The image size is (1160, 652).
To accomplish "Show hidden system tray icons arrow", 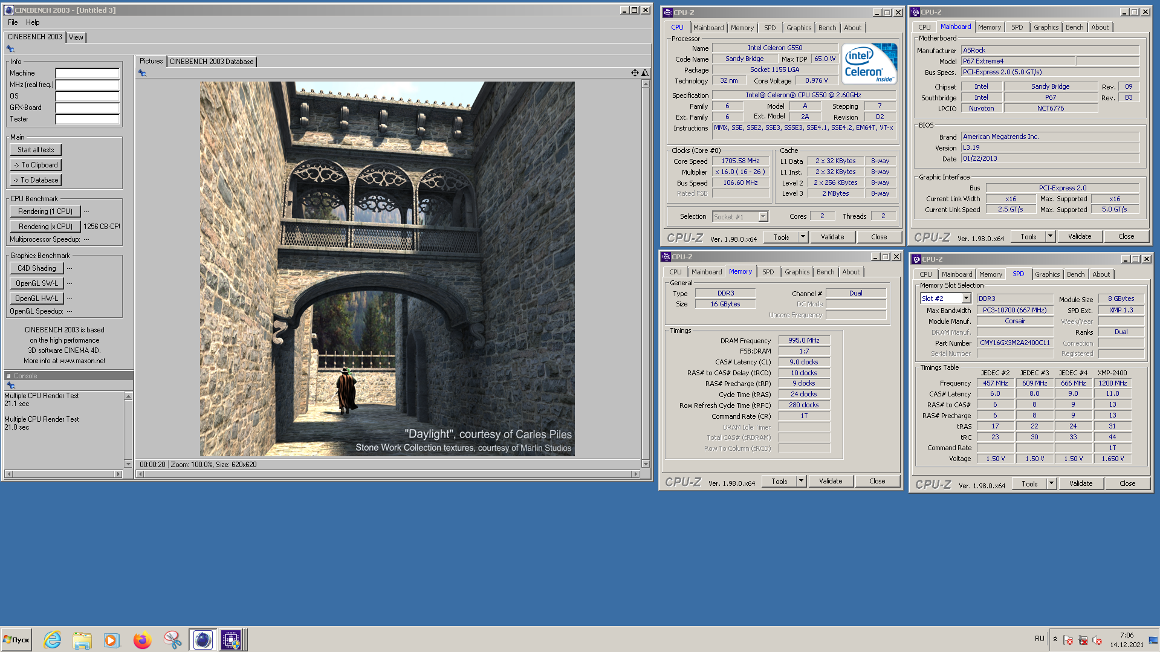I will pyautogui.click(x=1055, y=639).
